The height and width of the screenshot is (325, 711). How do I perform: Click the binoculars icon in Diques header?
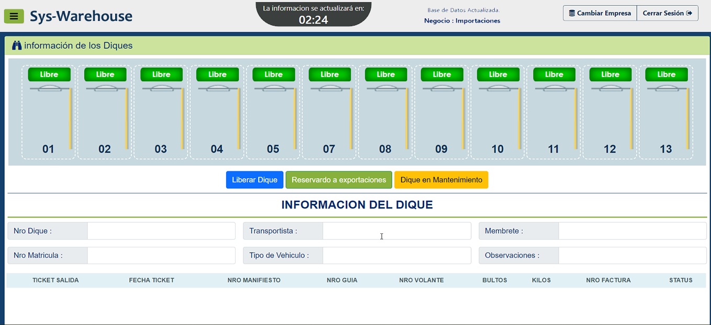coord(17,46)
